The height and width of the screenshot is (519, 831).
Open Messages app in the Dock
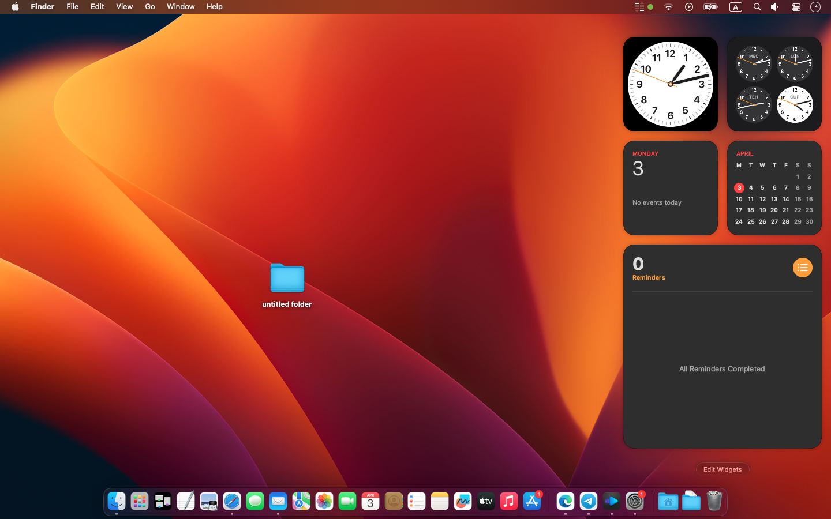point(255,501)
